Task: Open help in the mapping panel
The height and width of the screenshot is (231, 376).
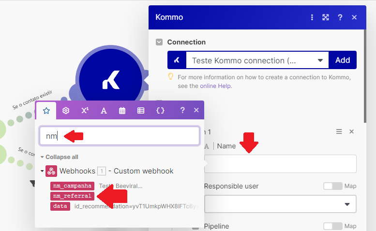Action: (182, 110)
